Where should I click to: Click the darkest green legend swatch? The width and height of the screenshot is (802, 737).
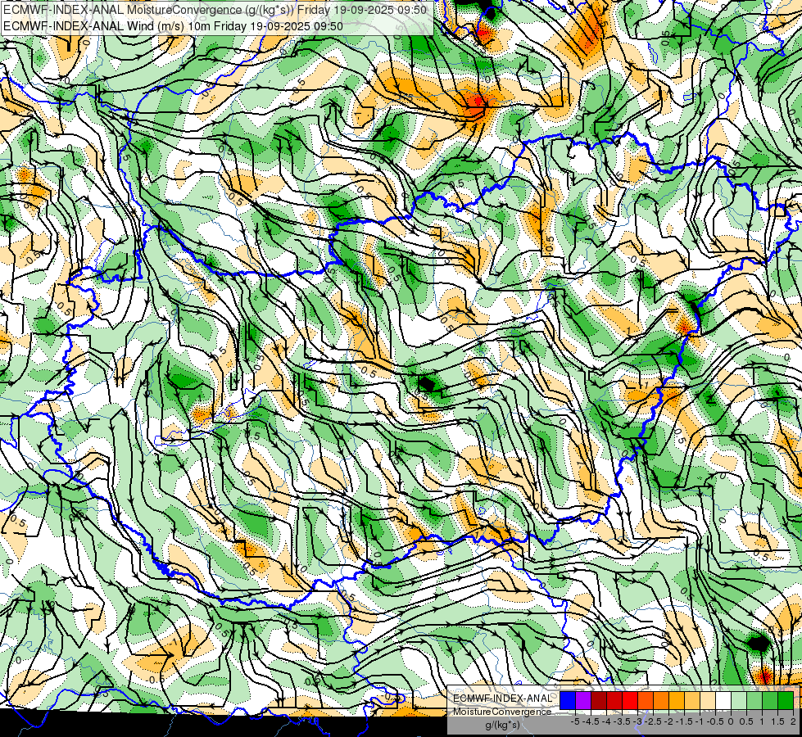point(786,700)
